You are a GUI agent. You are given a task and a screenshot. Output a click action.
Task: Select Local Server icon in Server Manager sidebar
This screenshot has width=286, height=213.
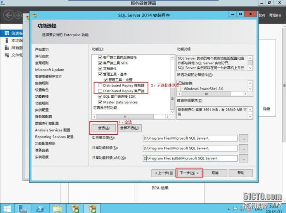point(7,40)
